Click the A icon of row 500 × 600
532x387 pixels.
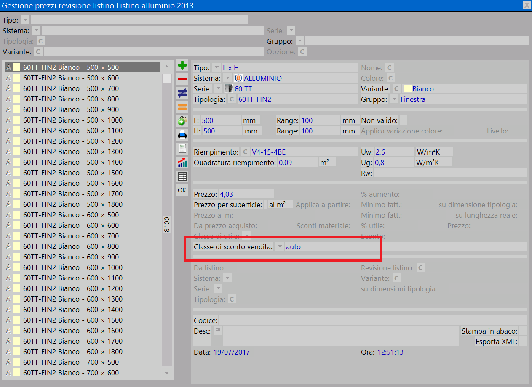click(x=8, y=78)
